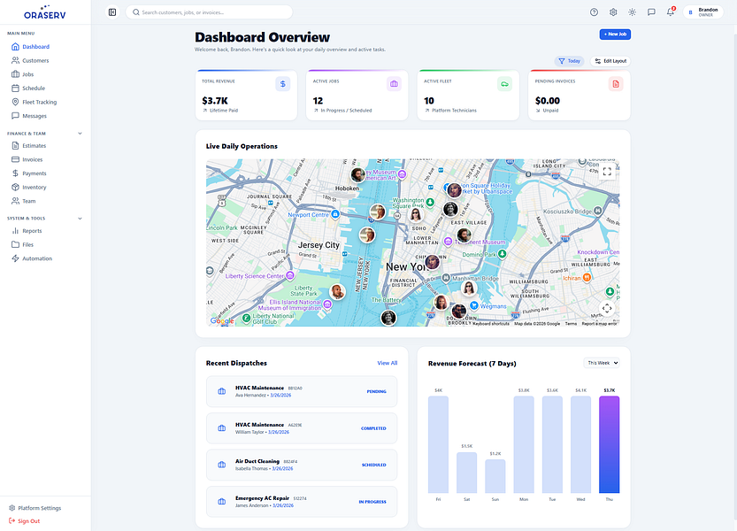The width and height of the screenshot is (737, 531).
Task: Click the Active Jobs briefcase icon
Action: (394, 84)
